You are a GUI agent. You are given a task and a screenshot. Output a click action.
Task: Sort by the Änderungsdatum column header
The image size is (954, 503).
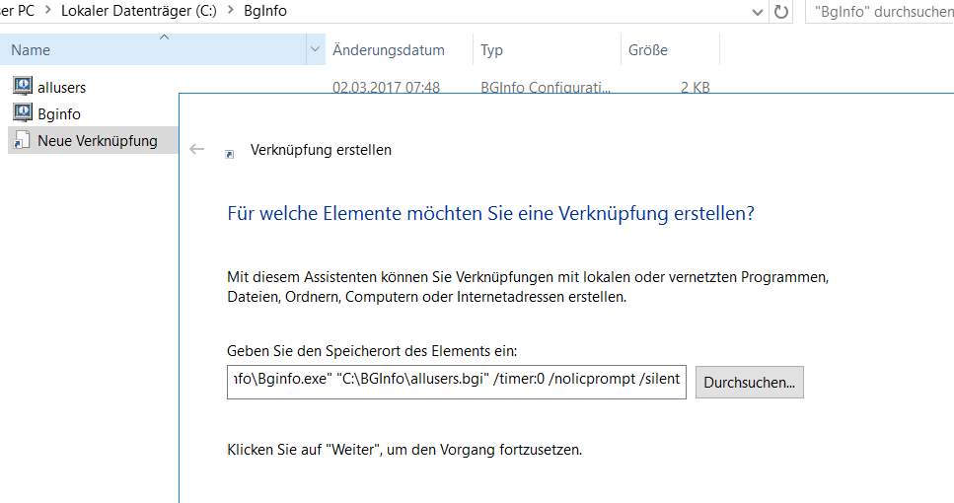[389, 49]
